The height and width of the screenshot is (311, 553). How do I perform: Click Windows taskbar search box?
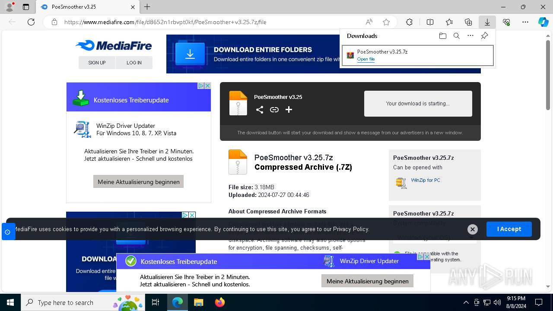[84, 302]
